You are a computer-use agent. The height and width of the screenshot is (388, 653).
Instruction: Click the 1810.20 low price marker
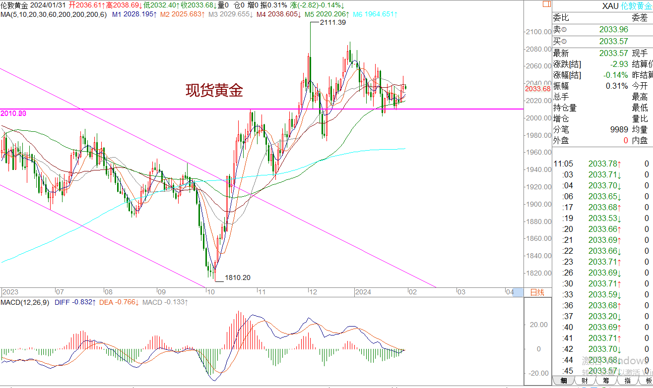pos(238,277)
